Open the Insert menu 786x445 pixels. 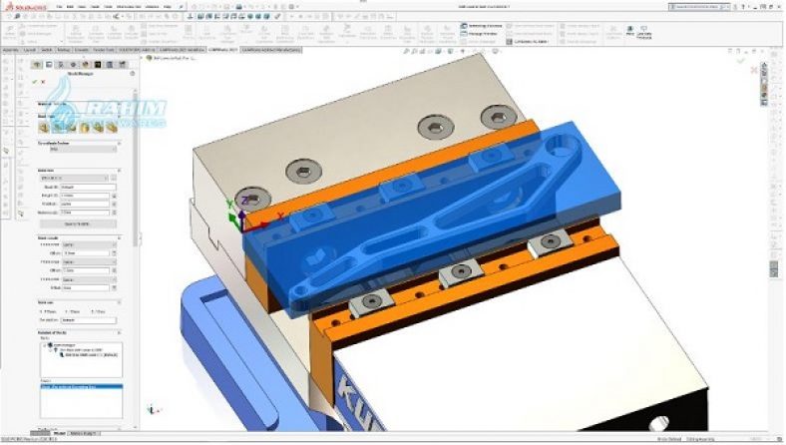pyautogui.click(x=96, y=7)
